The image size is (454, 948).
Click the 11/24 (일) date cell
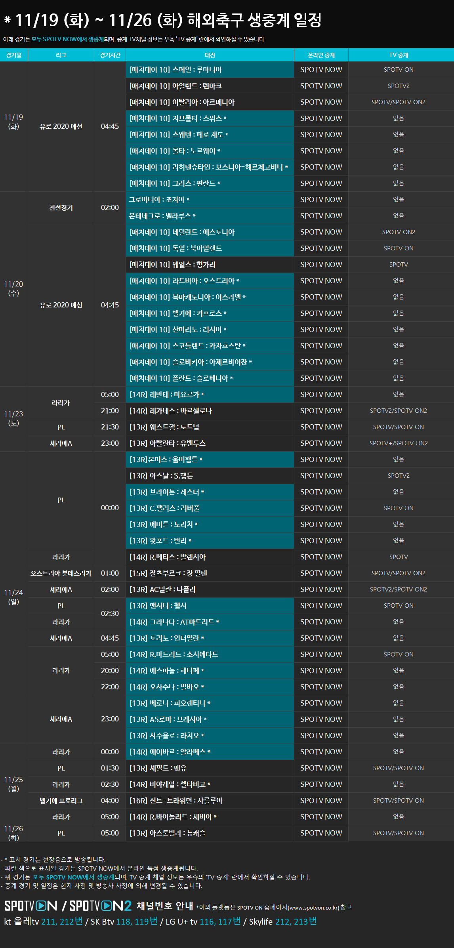13,597
